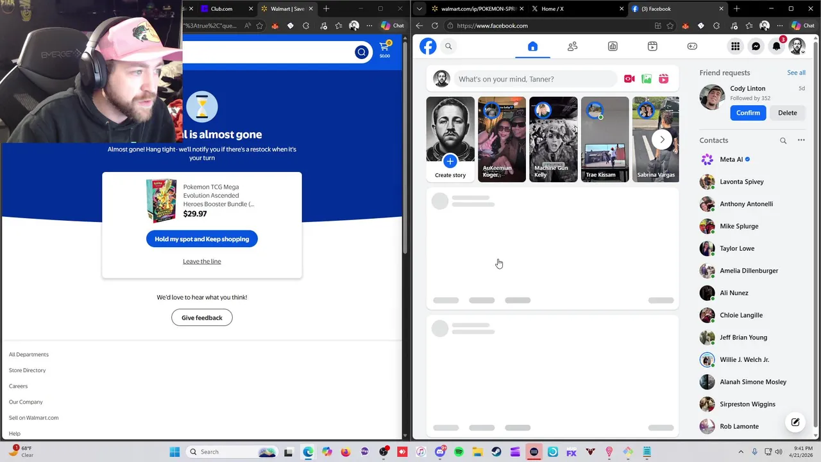Open Spotify from the taskbar
The image size is (821, 462).
click(x=459, y=452)
